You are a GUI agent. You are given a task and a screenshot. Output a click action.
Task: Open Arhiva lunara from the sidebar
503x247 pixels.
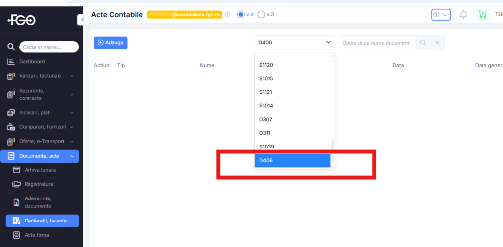[40, 170]
